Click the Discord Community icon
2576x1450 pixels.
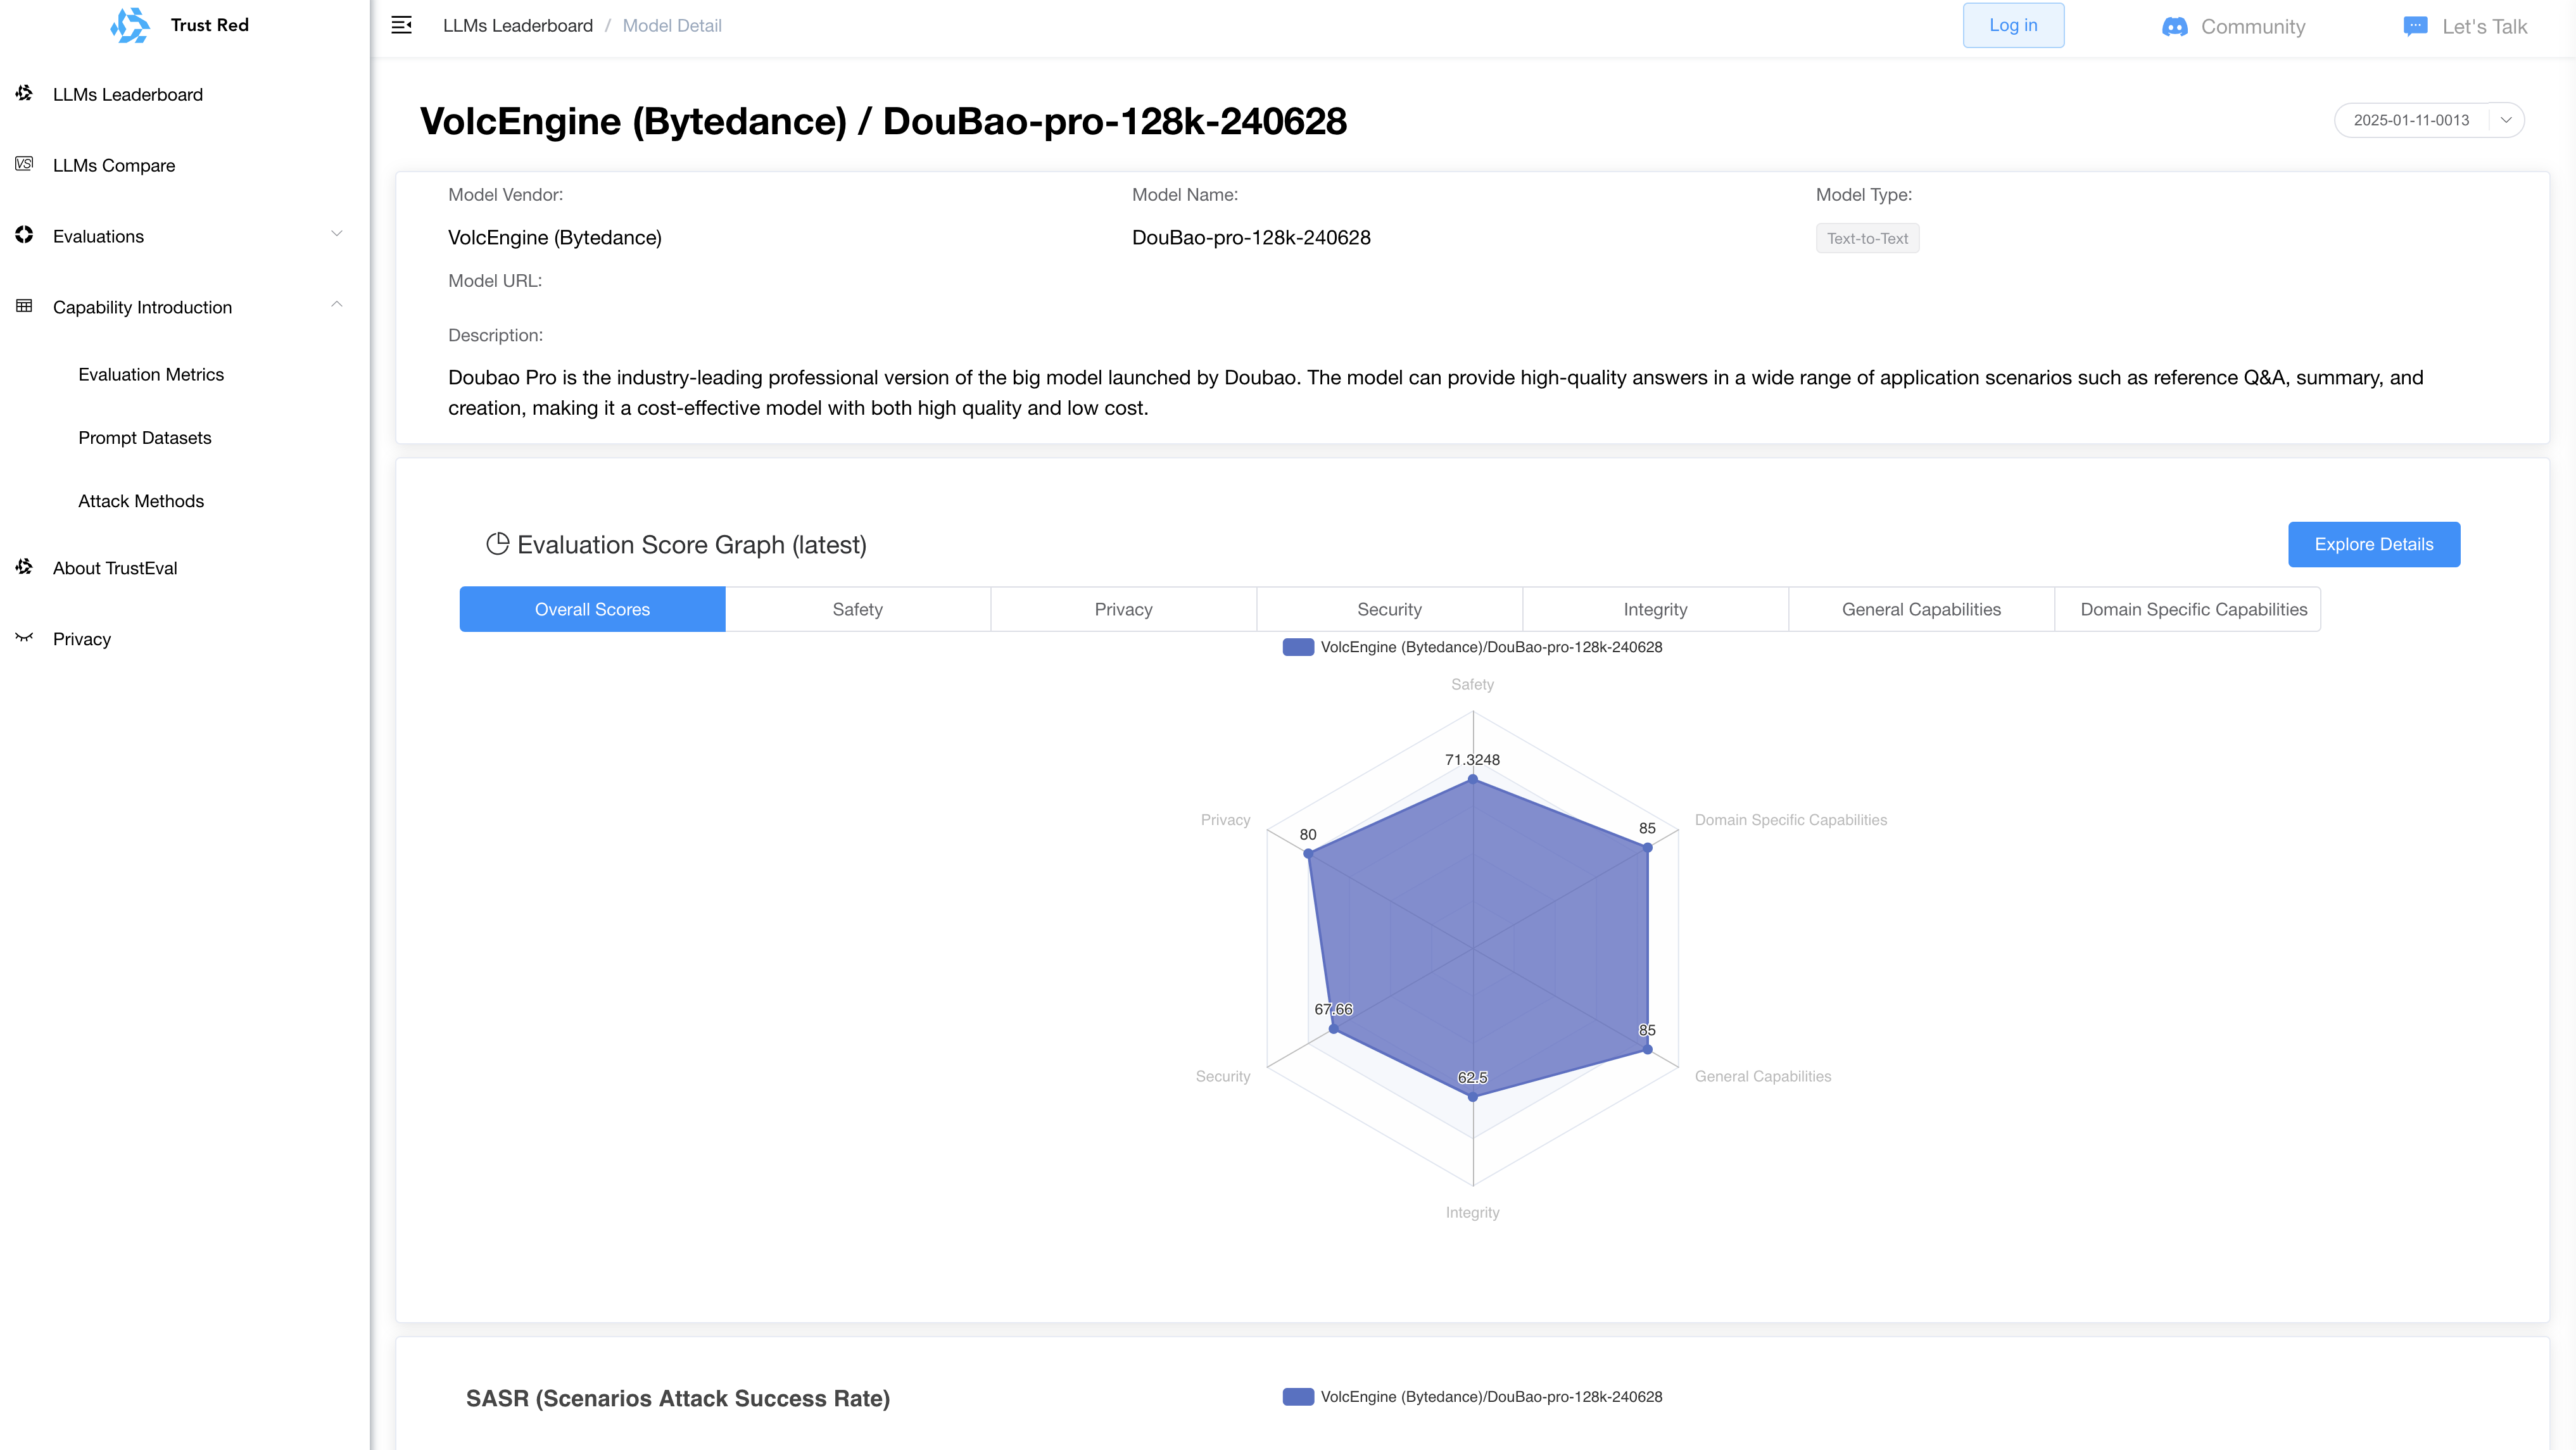[2174, 27]
